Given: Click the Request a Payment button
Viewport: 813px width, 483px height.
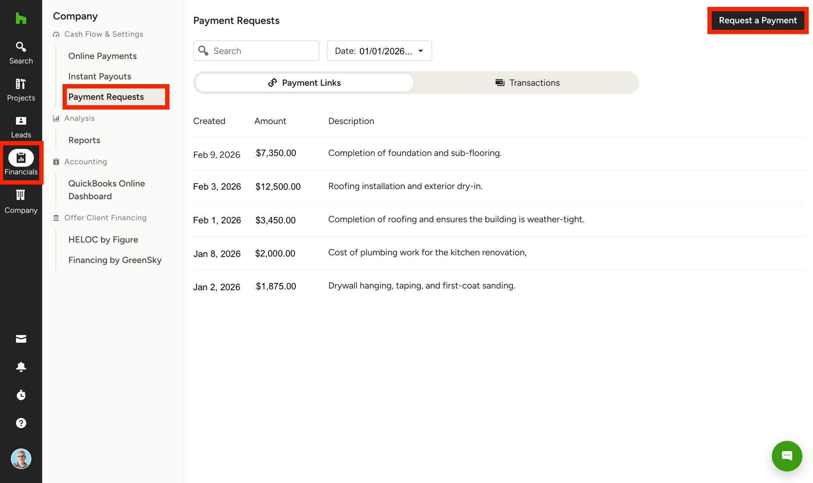Looking at the screenshot, I should [758, 20].
